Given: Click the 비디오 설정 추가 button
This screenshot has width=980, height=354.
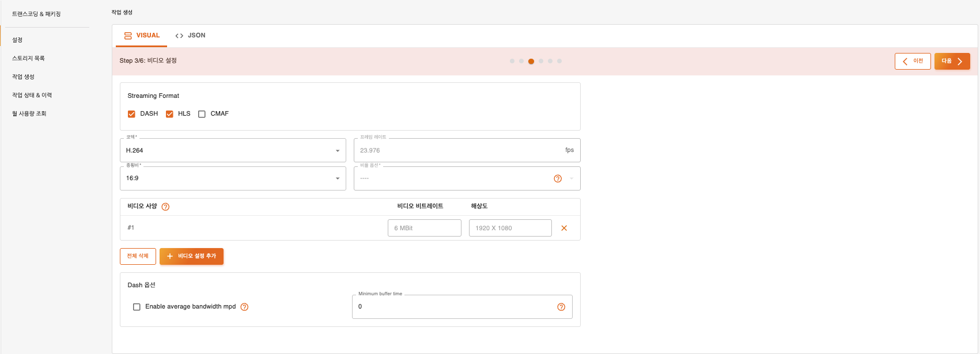Looking at the screenshot, I should coord(191,256).
